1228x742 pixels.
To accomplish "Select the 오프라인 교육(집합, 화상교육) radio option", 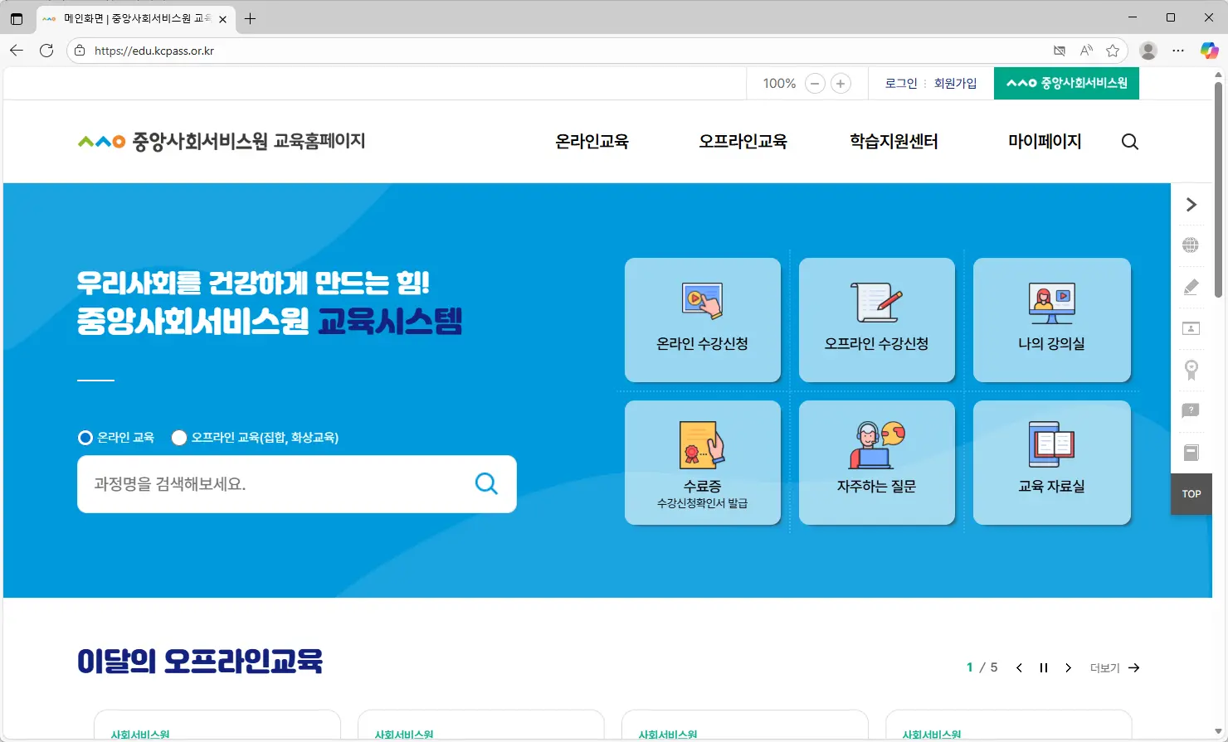I will click(179, 437).
